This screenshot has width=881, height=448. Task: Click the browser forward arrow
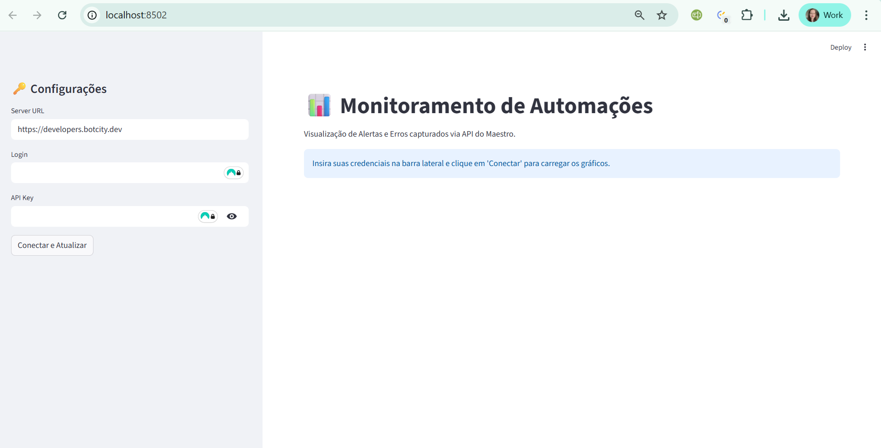(x=37, y=15)
